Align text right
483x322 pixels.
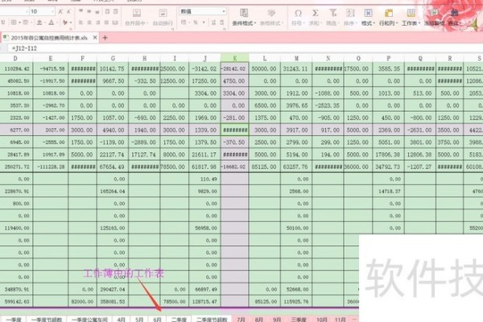[98, 23]
